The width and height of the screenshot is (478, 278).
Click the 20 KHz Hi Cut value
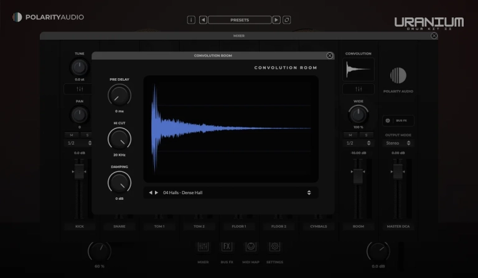(x=119, y=155)
